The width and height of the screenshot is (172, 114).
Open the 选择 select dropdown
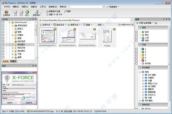101,25
